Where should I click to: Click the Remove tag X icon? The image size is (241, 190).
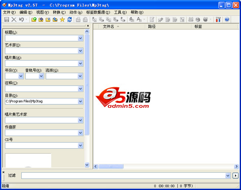click(x=14, y=20)
